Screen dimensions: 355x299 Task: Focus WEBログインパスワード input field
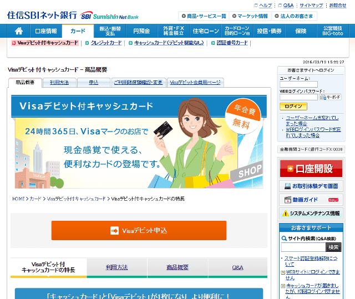click(298, 97)
